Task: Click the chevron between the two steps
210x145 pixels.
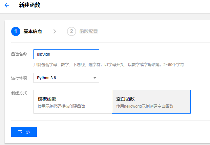Action: tap(54, 31)
